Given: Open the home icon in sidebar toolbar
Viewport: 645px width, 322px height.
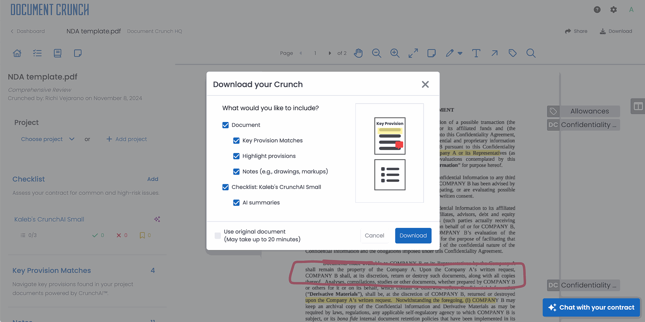Looking at the screenshot, I should [17, 53].
